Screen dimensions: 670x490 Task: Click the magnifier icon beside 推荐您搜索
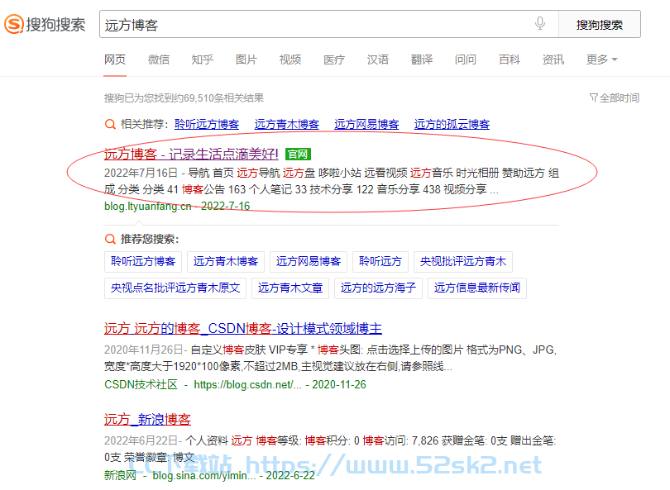point(110,239)
